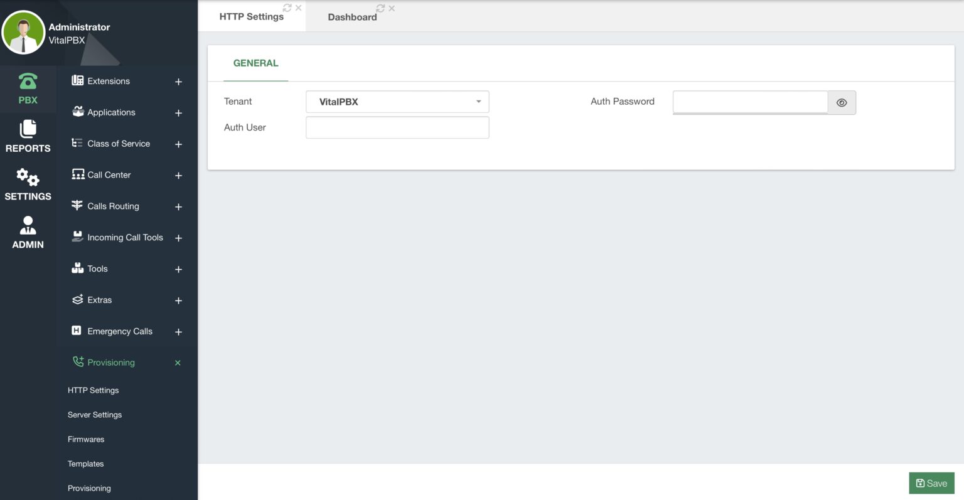Click the Administrator avatar picture
The height and width of the screenshot is (500, 964).
pyautogui.click(x=23, y=33)
